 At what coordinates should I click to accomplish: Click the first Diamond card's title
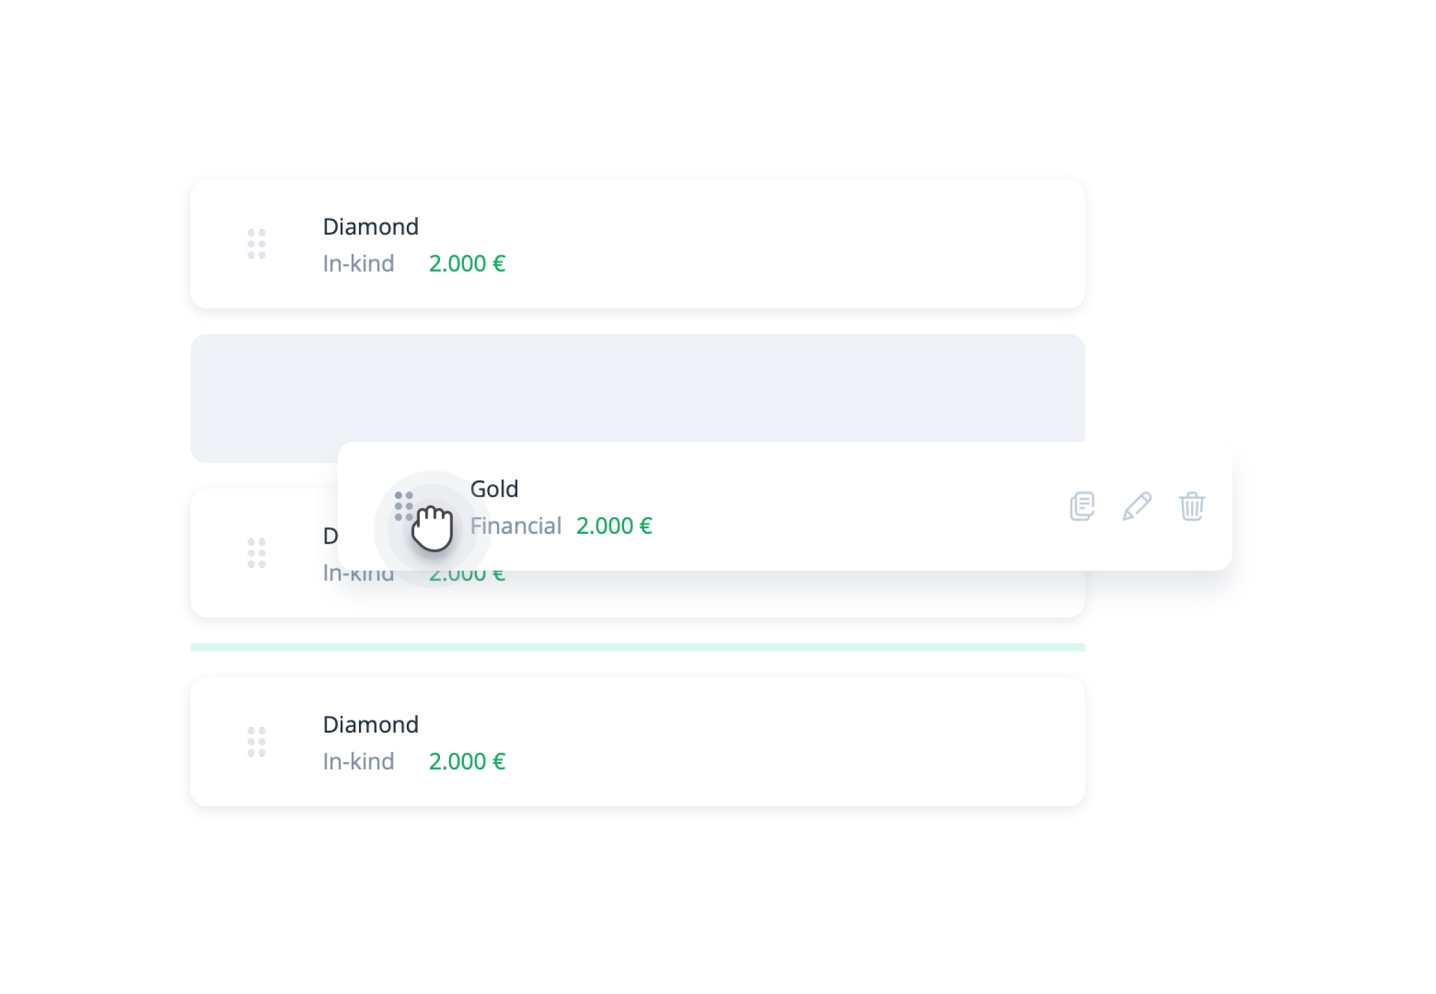pyautogui.click(x=371, y=226)
